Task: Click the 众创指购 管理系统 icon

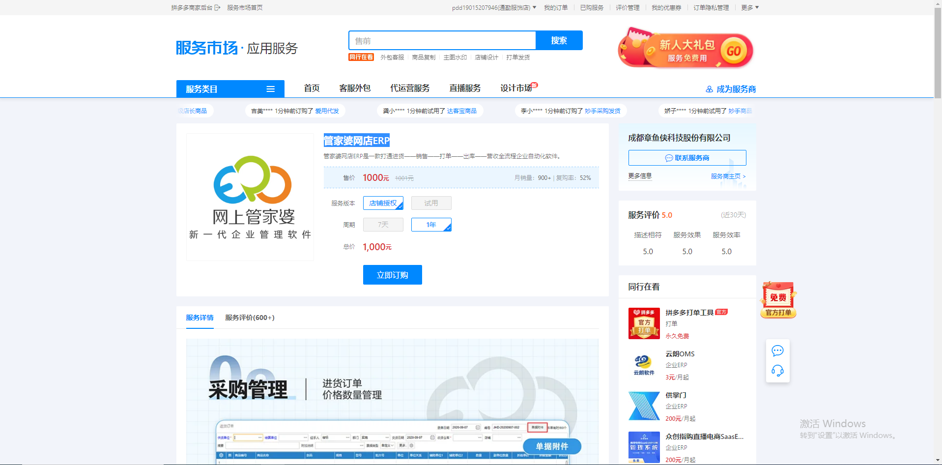Action: click(644, 447)
